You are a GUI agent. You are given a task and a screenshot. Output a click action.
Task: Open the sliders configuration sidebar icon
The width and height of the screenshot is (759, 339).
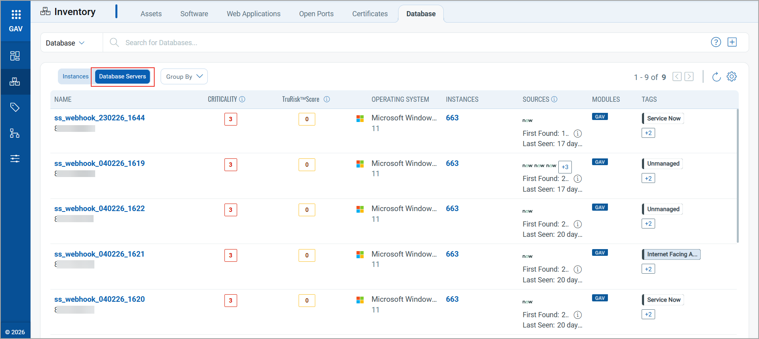click(x=15, y=159)
